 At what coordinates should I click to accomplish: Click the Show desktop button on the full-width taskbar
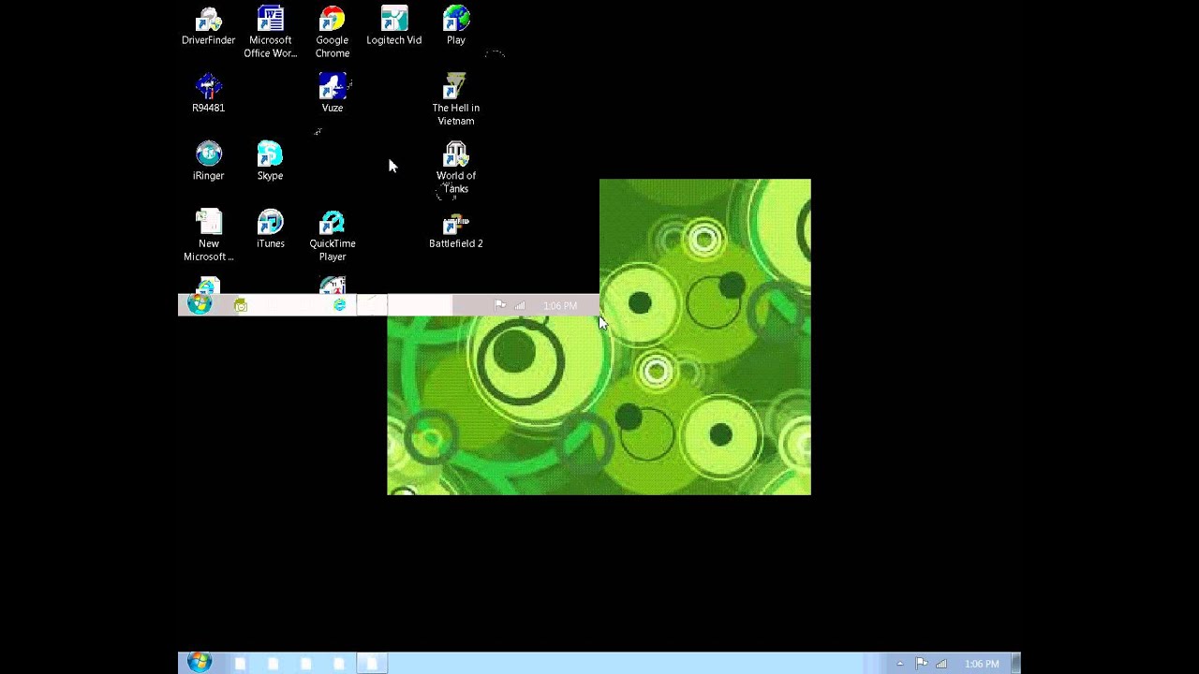click(1016, 664)
